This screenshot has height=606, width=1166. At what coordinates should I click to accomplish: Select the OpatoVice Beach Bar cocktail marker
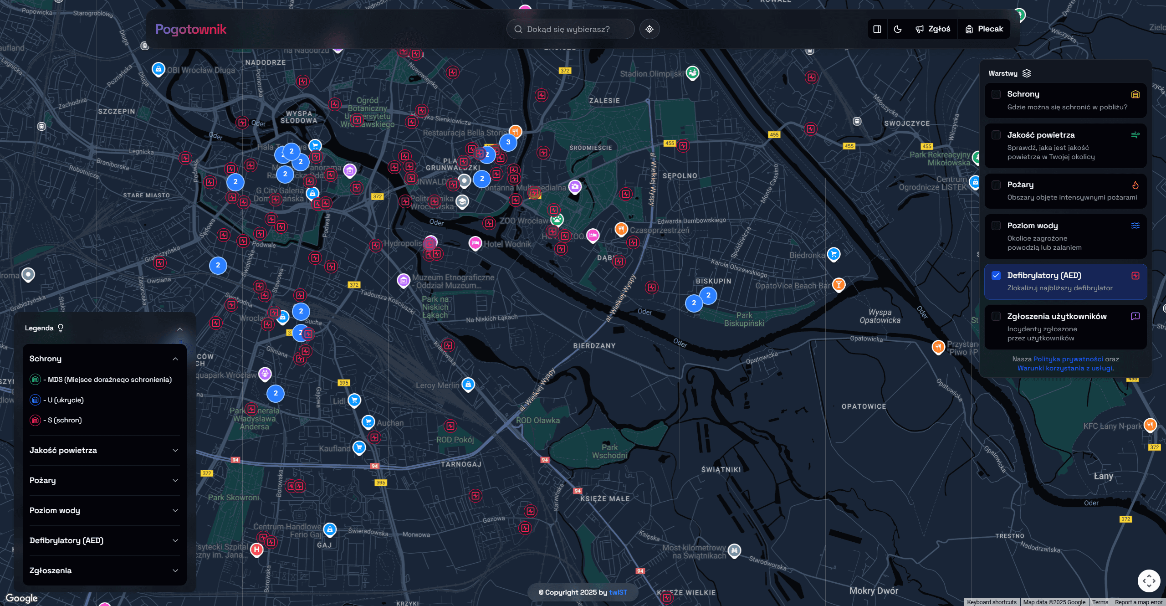(839, 285)
